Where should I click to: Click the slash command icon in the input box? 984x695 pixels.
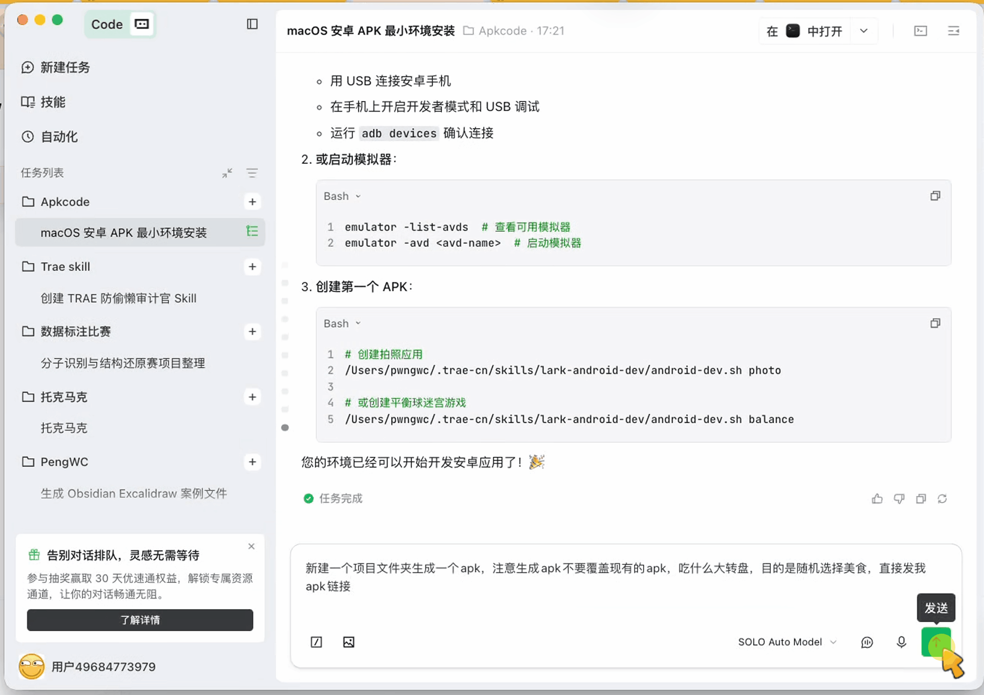316,642
